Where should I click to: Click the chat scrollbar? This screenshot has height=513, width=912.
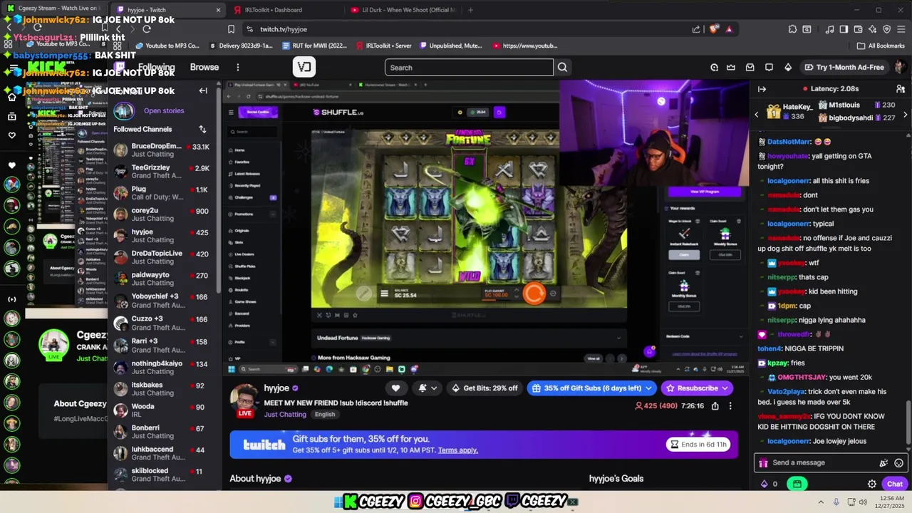pos(907,422)
